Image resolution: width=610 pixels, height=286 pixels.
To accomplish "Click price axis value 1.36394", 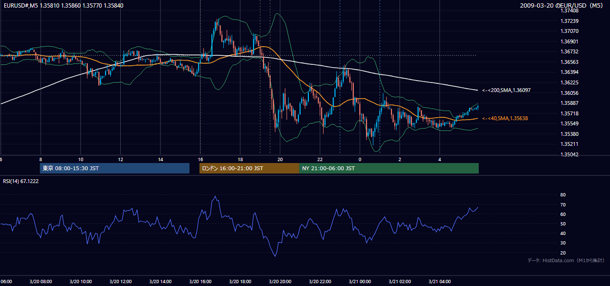I will coord(569,72).
